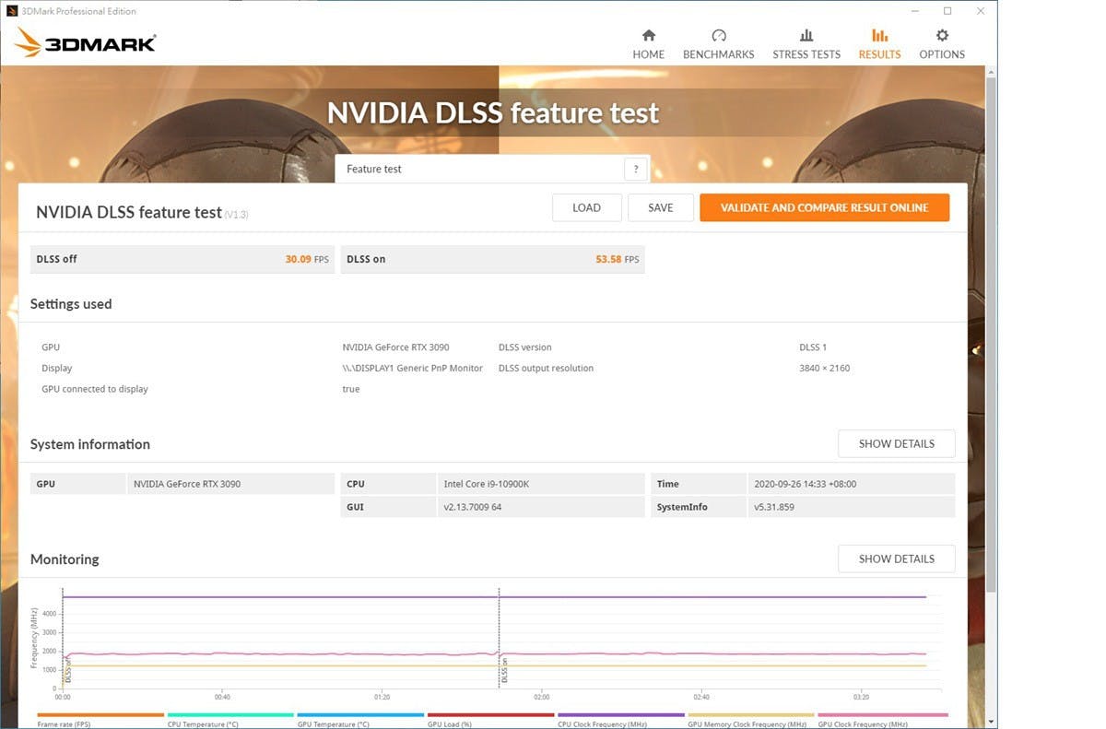The image size is (1106, 729).
Task: Click the v2.13.7009 64 GUI value
Action: tap(473, 507)
